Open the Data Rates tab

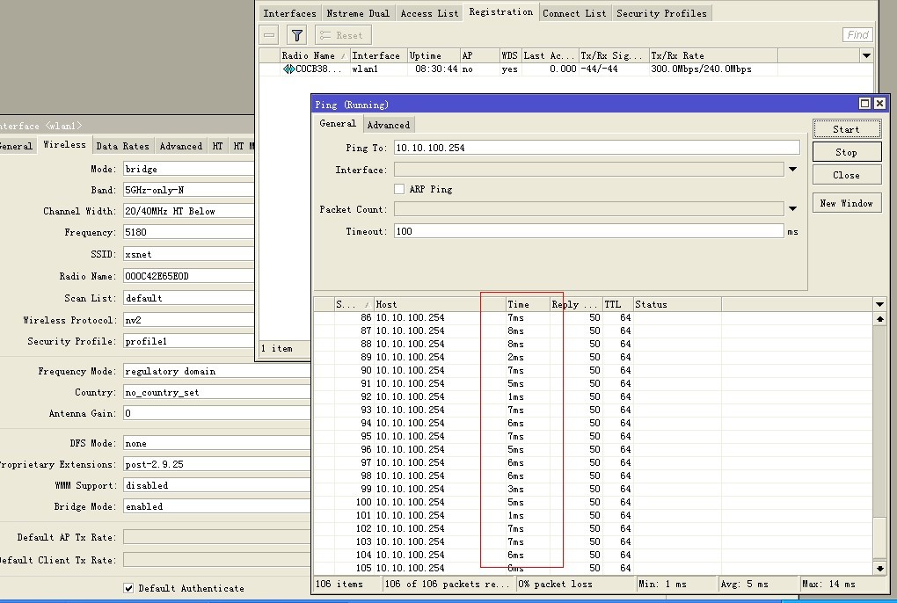coord(122,146)
